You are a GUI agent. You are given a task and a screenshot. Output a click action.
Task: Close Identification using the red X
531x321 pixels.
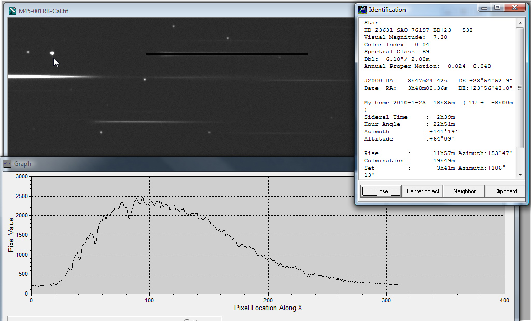tap(514, 8)
